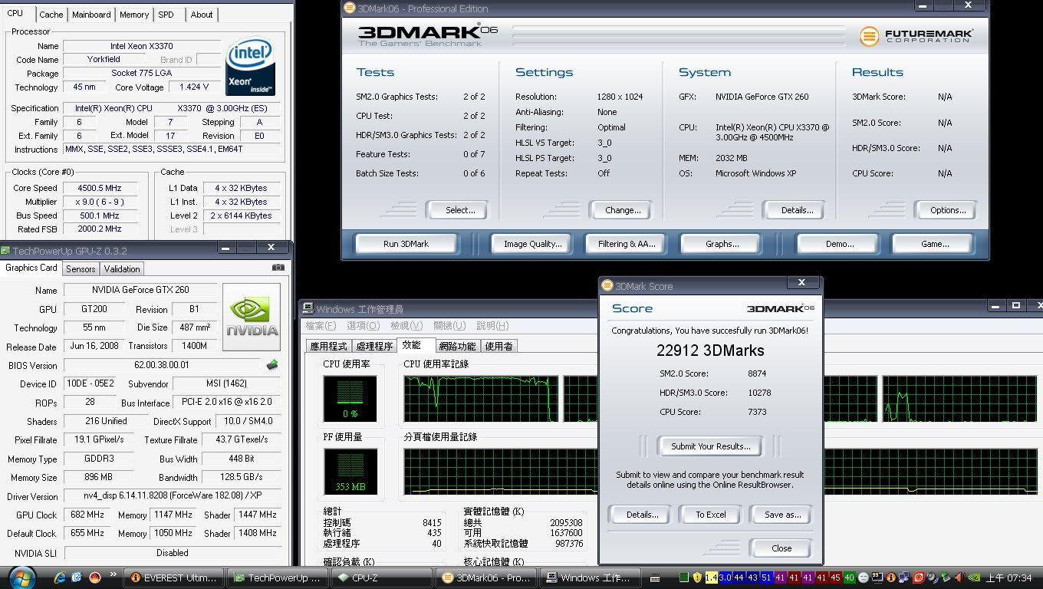Click the red round tray icon
The image size is (1043, 589).
point(919,577)
